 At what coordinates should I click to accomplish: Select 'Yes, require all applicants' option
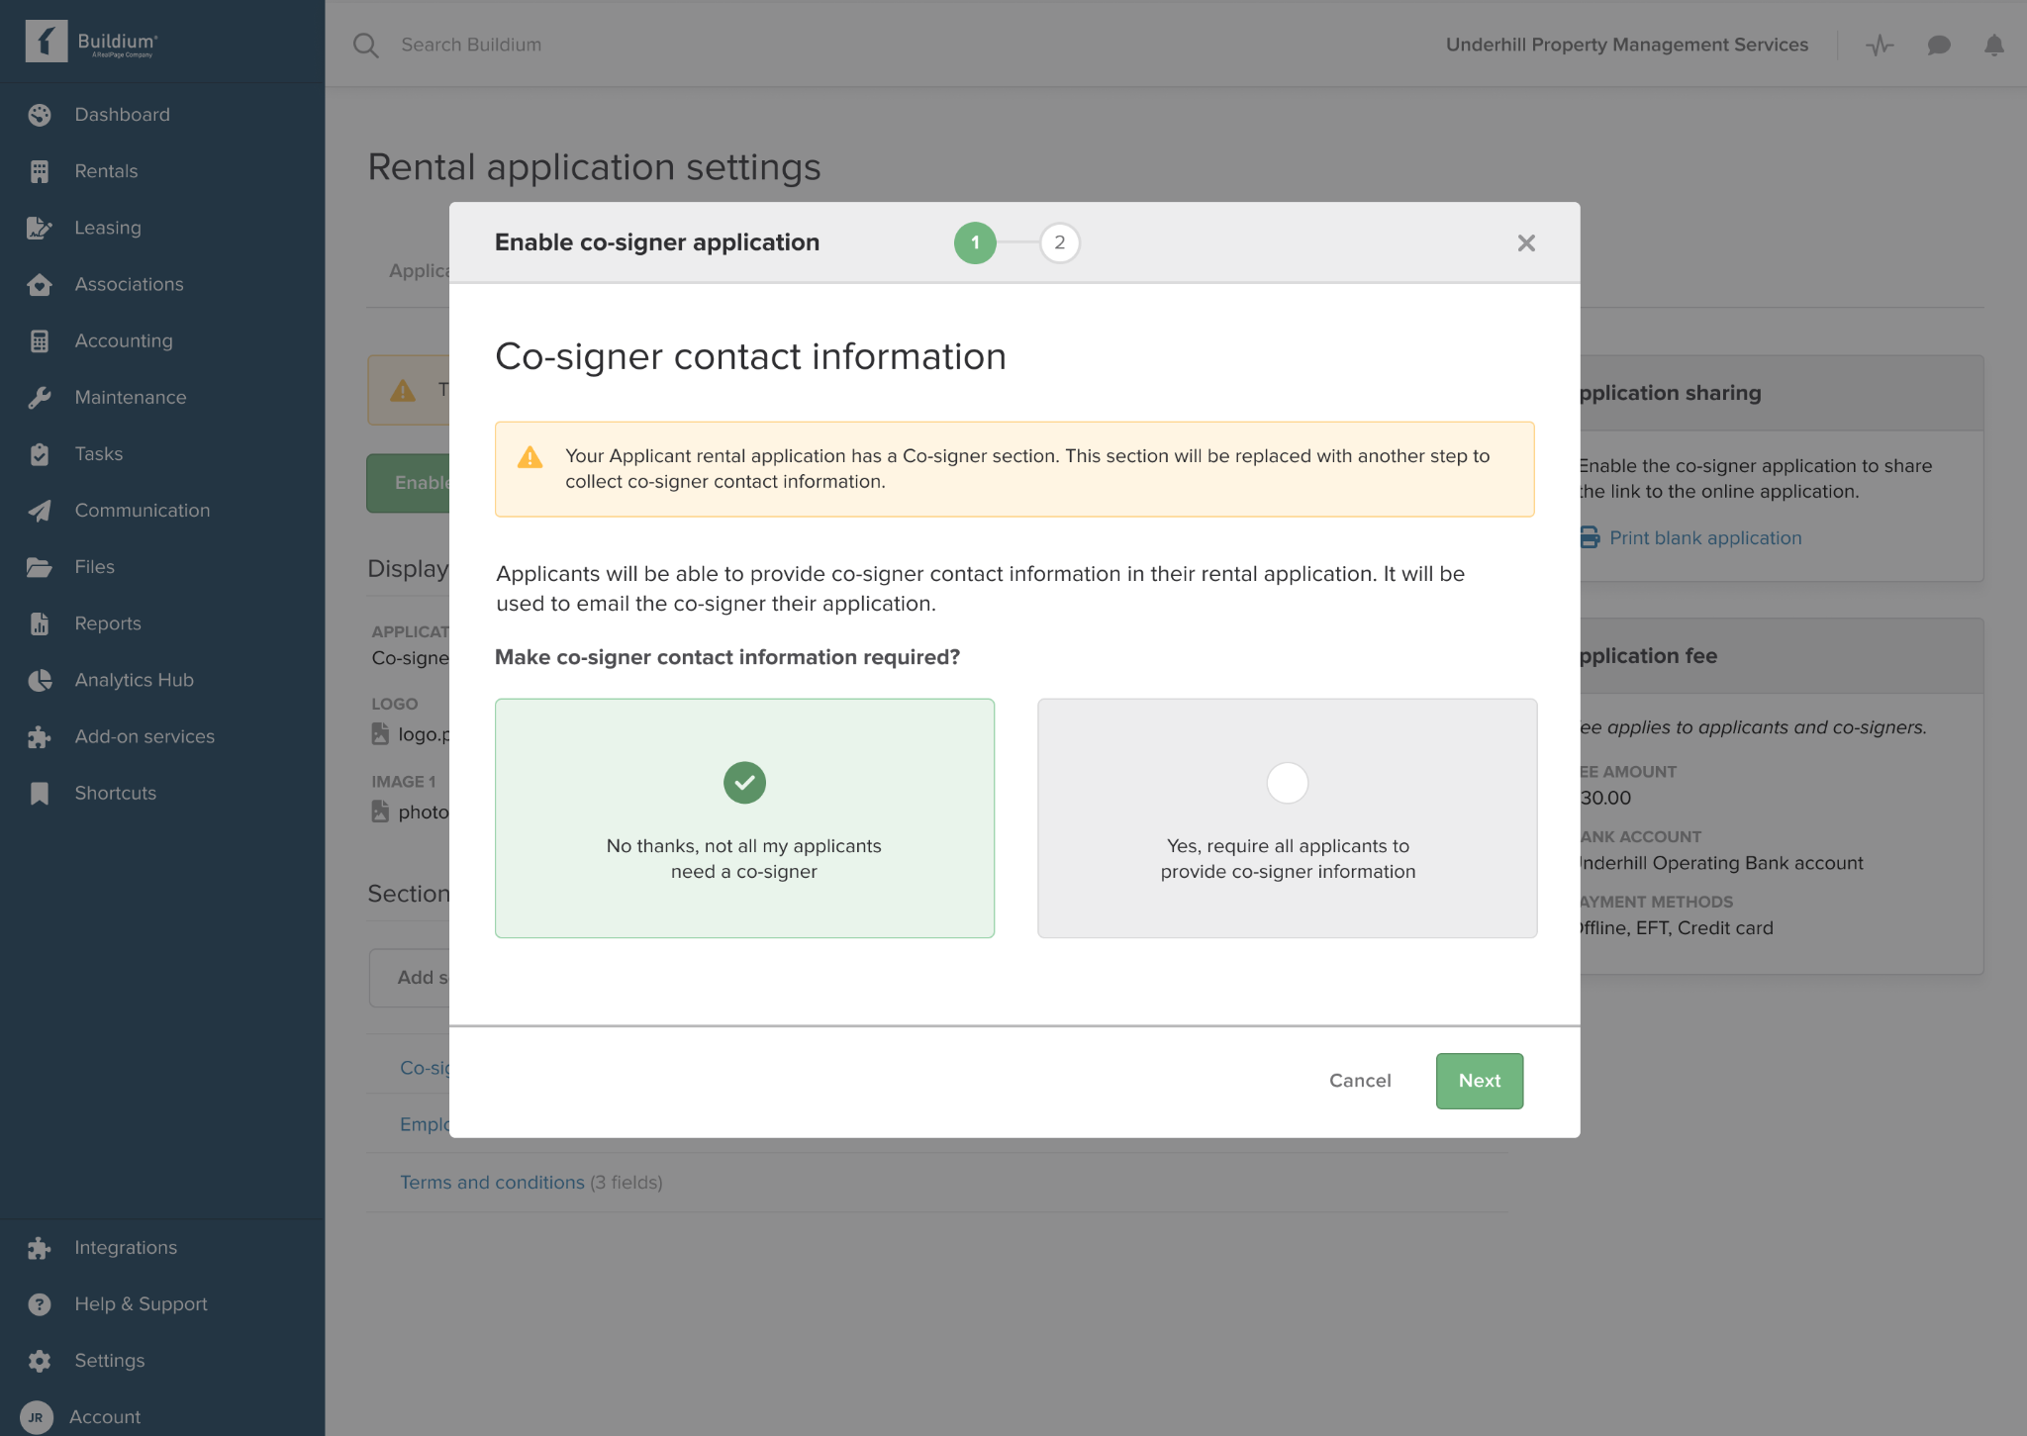click(1287, 818)
